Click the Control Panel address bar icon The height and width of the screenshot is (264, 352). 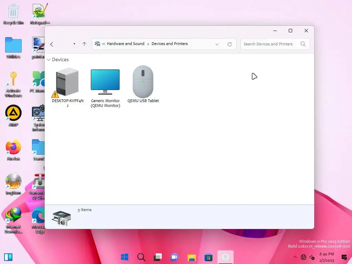[97, 44]
